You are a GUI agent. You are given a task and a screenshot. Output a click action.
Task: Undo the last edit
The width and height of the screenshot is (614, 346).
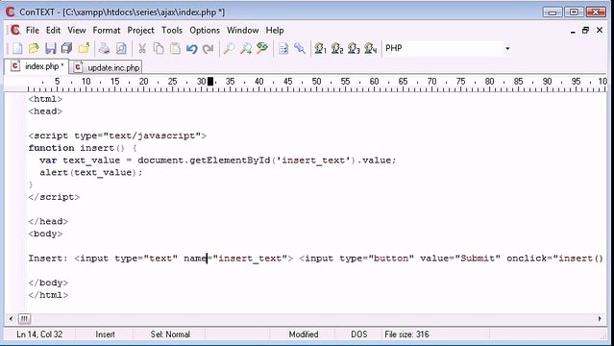coord(191,49)
